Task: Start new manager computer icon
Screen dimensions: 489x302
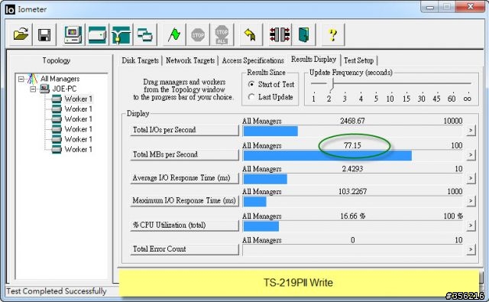Action: coord(73,34)
